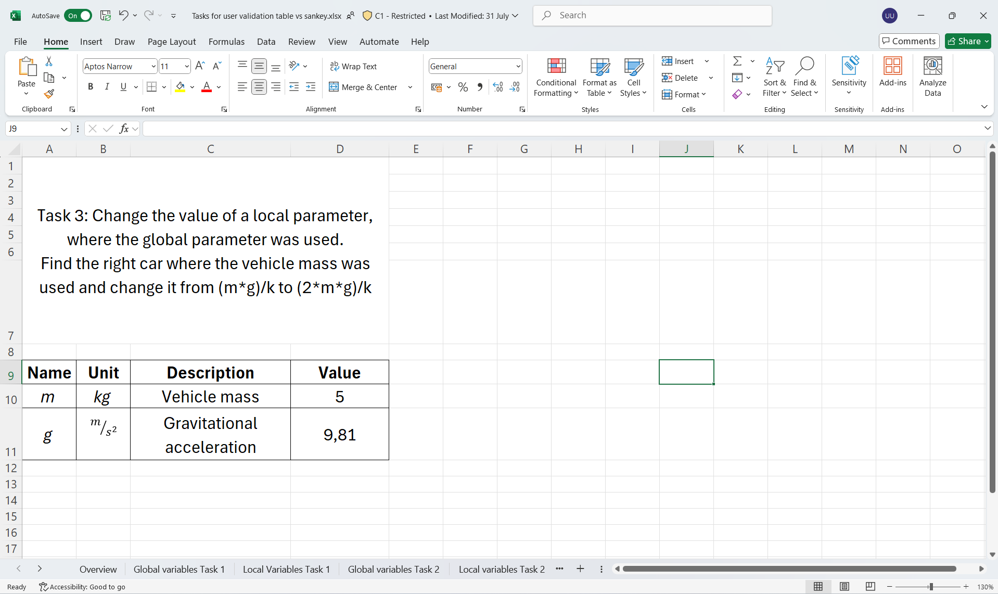Click Increase Font Size icon
Image resolution: width=998 pixels, height=594 pixels.
point(200,66)
